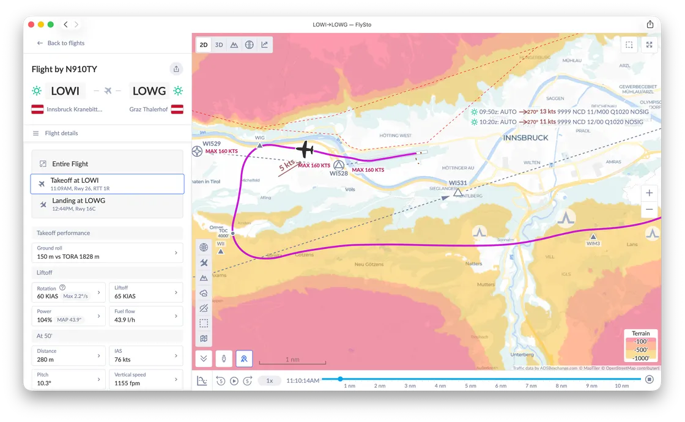Expand Fuel flow 43.9 l/h card
The height and width of the screenshot is (422, 685).
(146, 316)
